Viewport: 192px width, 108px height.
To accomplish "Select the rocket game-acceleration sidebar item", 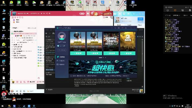I will click(61, 57).
